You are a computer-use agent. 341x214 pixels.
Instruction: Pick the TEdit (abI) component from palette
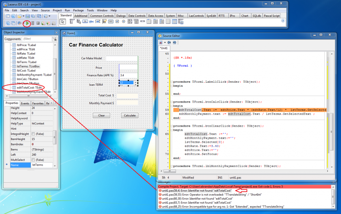coord(98,21)
